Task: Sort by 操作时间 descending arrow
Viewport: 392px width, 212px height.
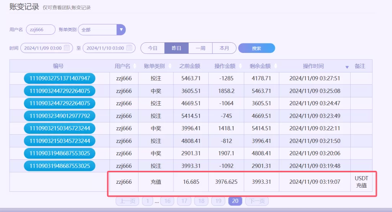Action: [x=347, y=67]
